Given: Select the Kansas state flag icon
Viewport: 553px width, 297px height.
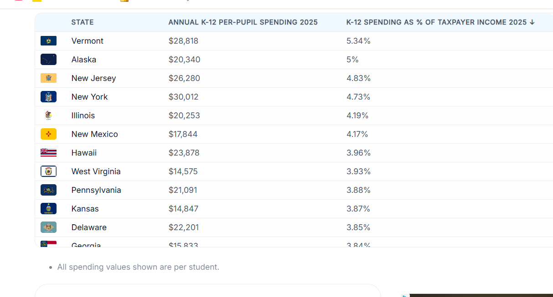Looking at the screenshot, I should tap(48, 209).
